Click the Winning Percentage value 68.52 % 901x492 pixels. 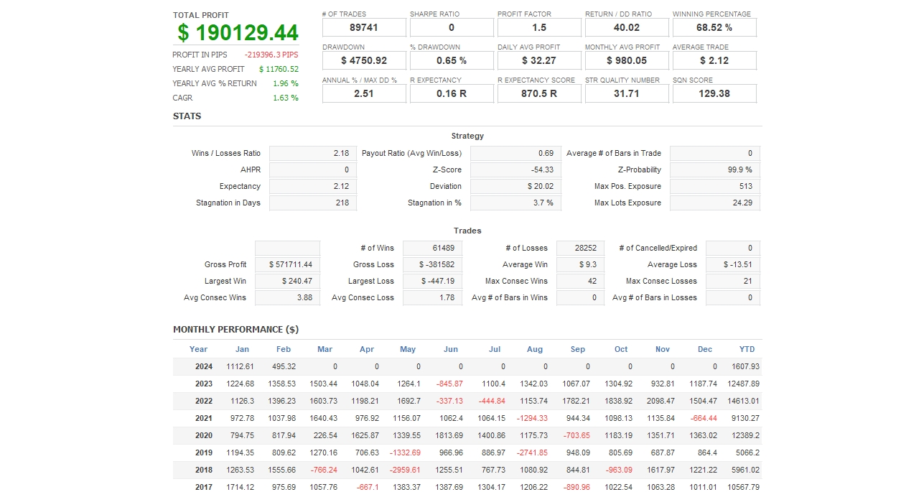coord(714,28)
